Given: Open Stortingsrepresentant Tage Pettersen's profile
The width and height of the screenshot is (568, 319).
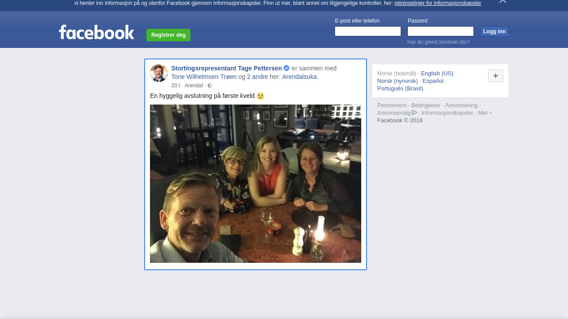Looking at the screenshot, I should pos(226,68).
